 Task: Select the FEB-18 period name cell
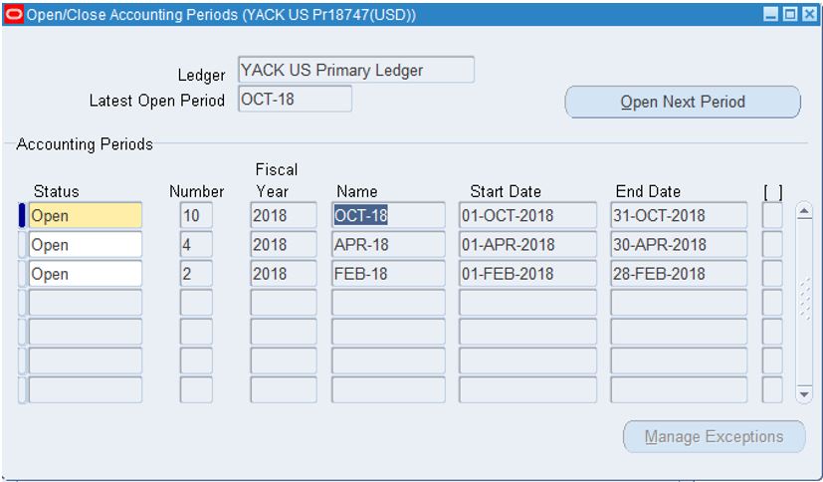pyautogui.click(x=387, y=274)
